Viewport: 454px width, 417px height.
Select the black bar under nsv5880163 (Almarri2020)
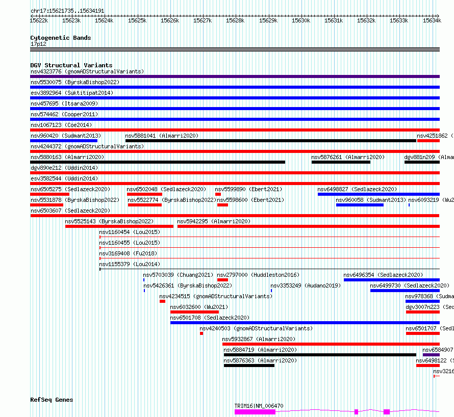(x=158, y=162)
